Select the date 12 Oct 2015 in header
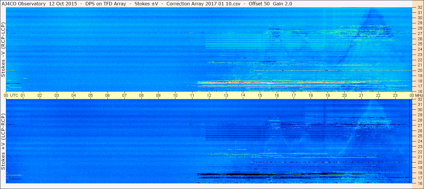This screenshot has height=189, width=424. tap(63, 4)
